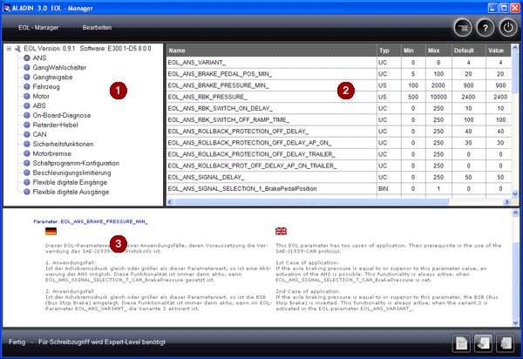Click the document list icon in footer
Screen dimensions: 523x359
coord(461,342)
